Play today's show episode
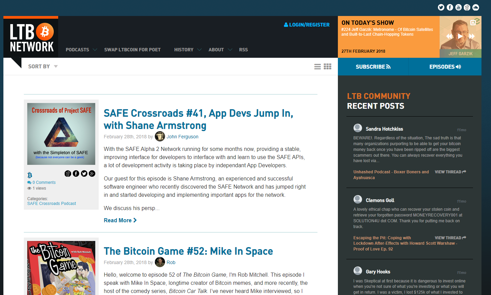The image size is (491, 295). click(x=460, y=36)
